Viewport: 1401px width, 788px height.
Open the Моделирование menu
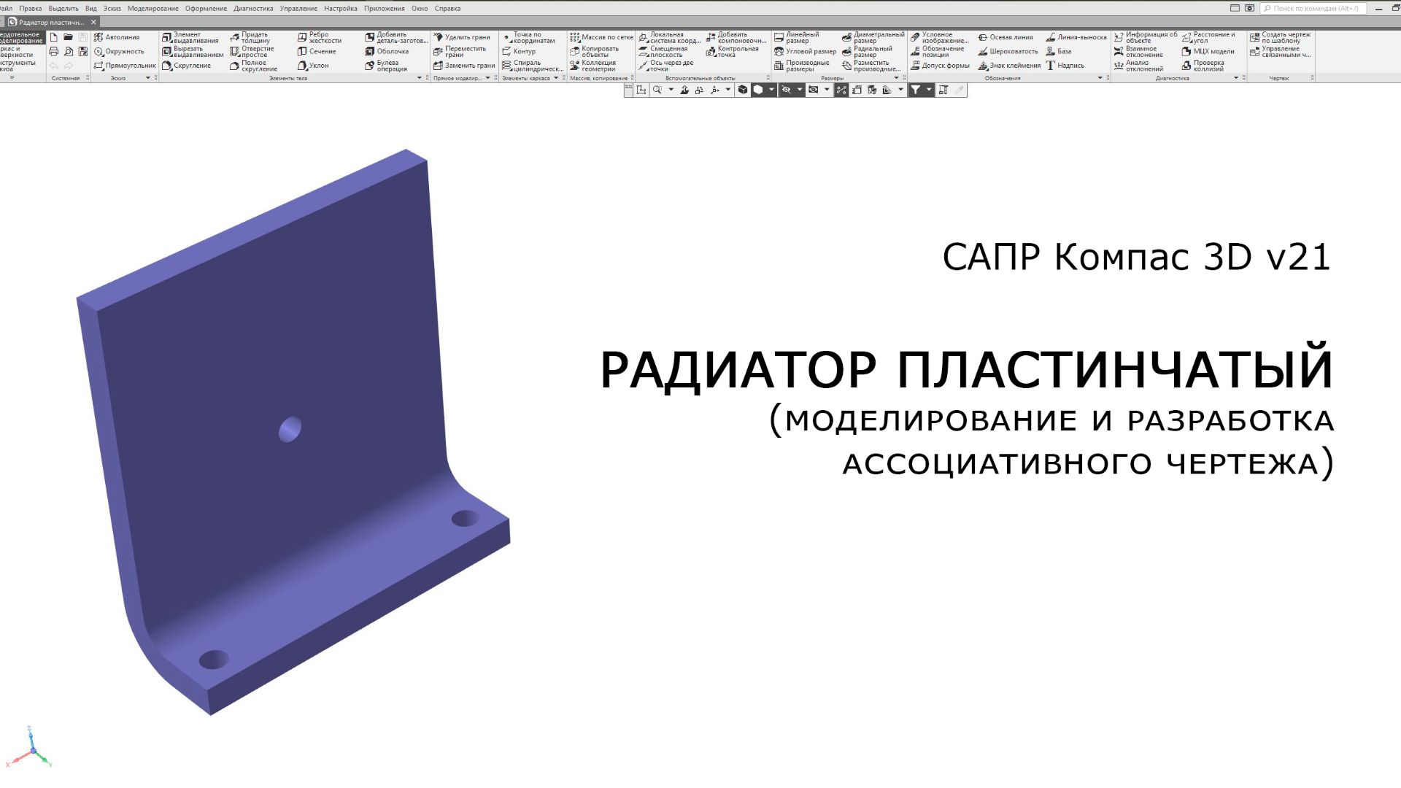(x=153, y=8)
